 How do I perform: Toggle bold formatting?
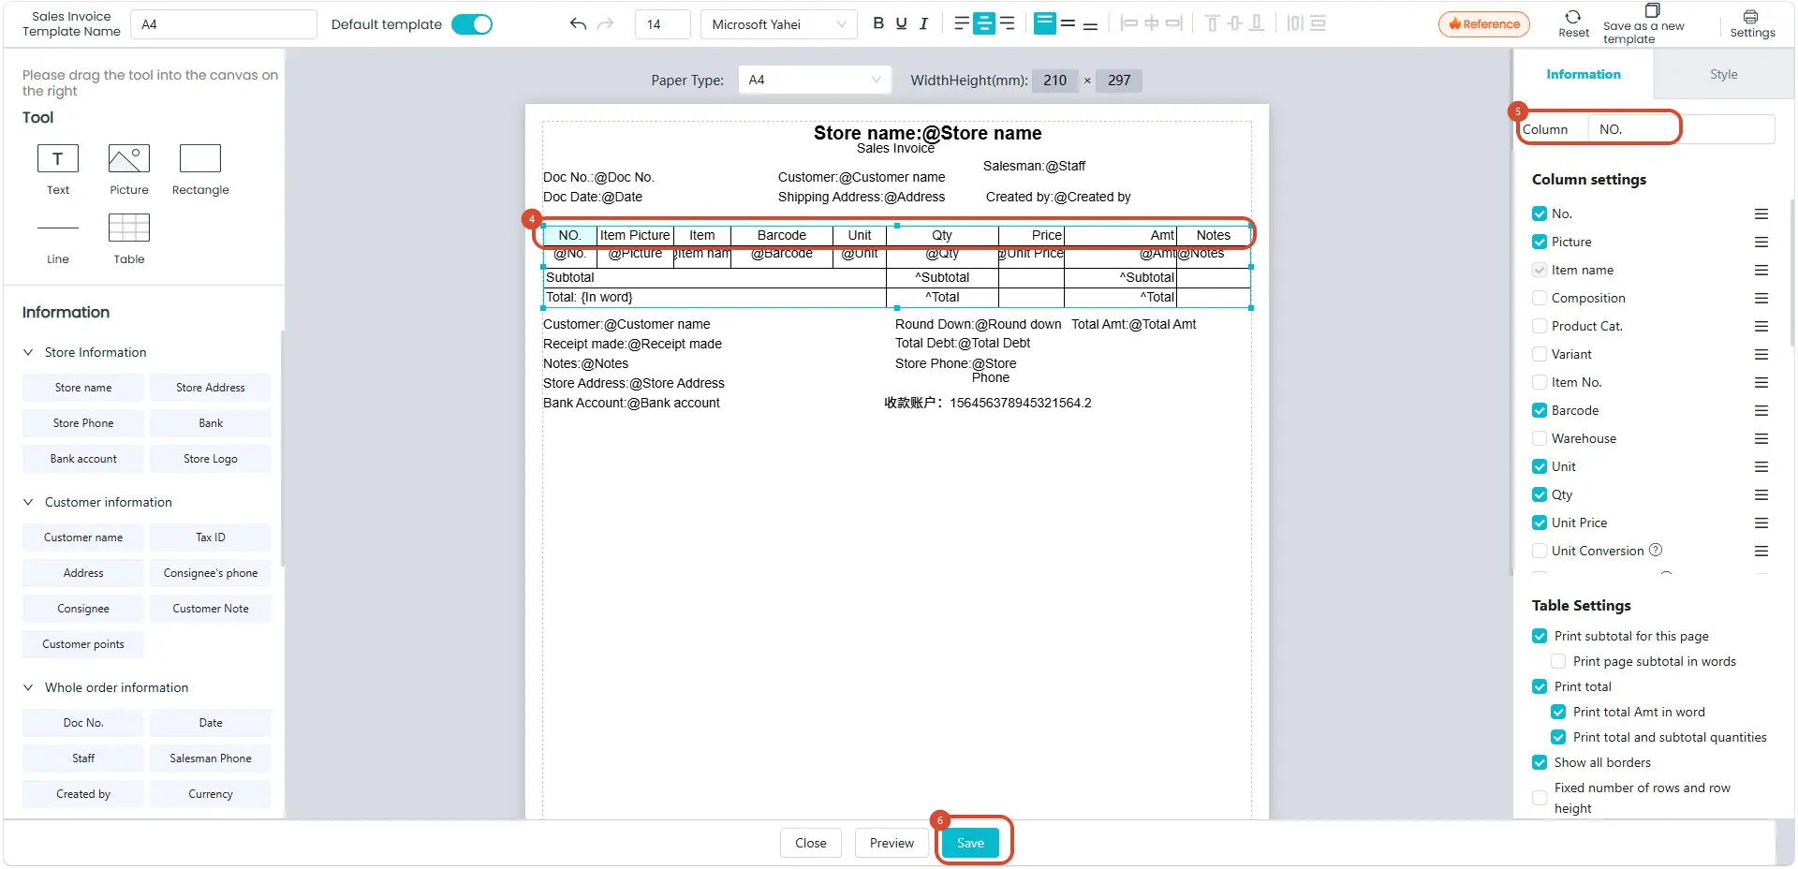(878, 23)
